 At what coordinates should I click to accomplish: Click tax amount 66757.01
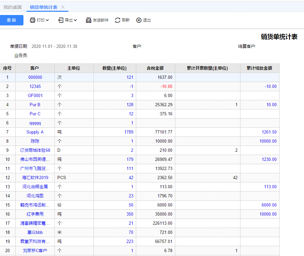(x=164, y=241)
